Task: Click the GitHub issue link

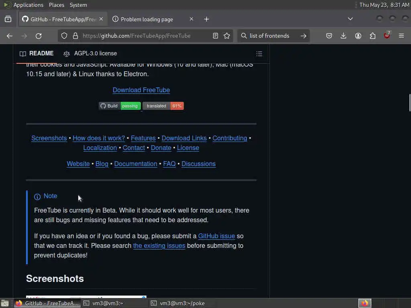Action: [x=216, y=236]
